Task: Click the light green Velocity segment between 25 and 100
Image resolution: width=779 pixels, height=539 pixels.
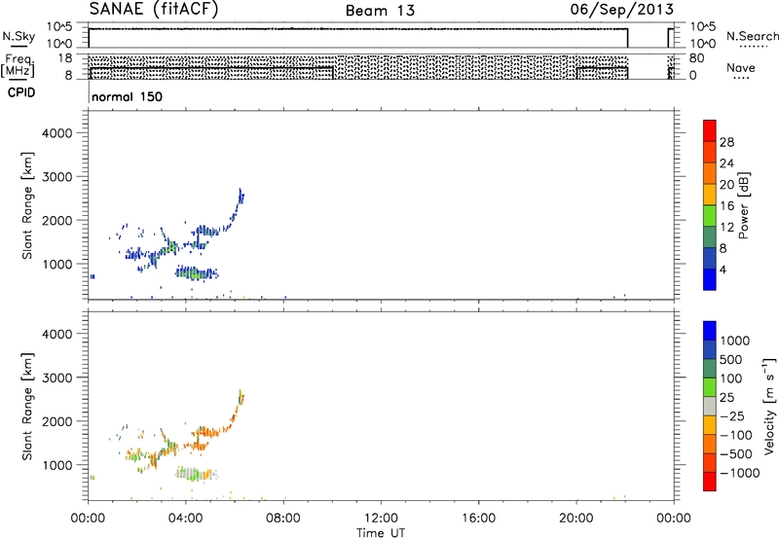Action: point(710,387)
